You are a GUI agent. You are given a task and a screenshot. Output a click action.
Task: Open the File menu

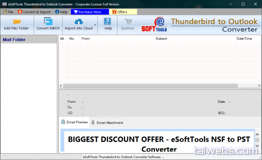tap(8, 12)
